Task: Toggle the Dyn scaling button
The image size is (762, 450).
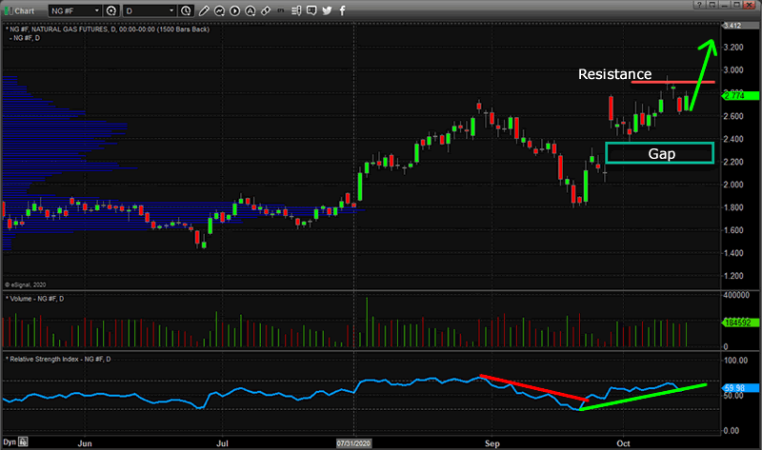Action: click(x=10, y=442)
